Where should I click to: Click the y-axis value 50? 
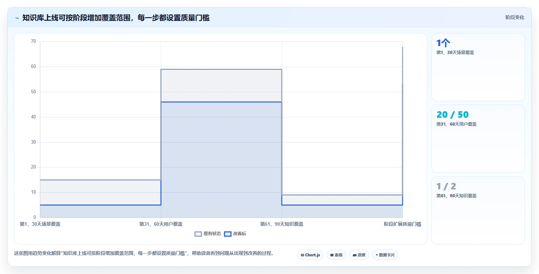[33, 92]
